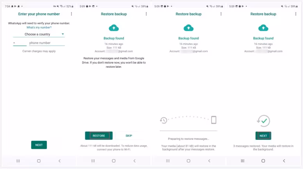Focus the phone number input field
Screen dimensions: 303x169
click(47, 43)
